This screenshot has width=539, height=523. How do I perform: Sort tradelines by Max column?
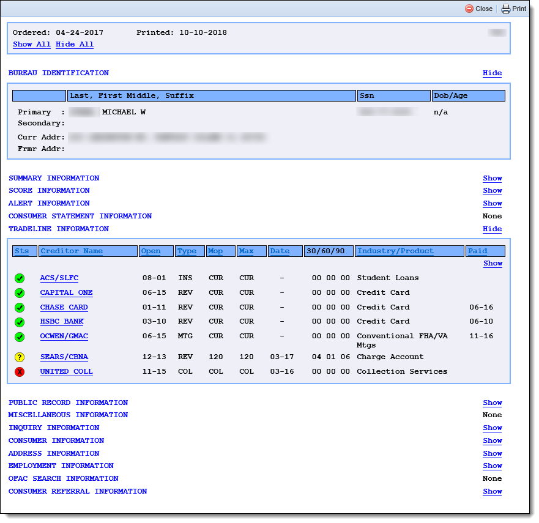pyautogui.click(x=246, y=251)
